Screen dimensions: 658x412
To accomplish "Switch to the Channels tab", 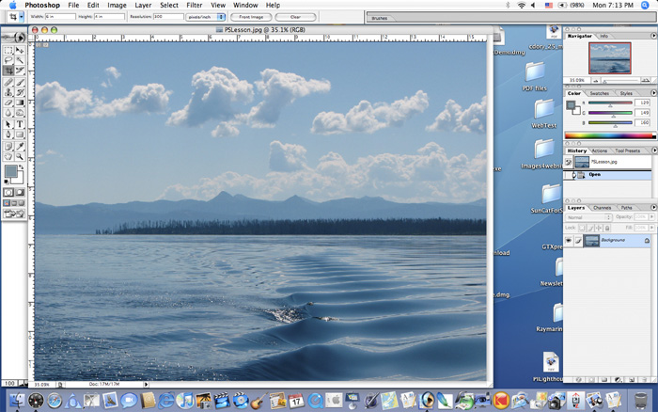I will pos(602,207).
